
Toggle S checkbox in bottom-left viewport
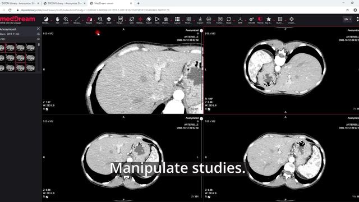[x=47, y=197]
